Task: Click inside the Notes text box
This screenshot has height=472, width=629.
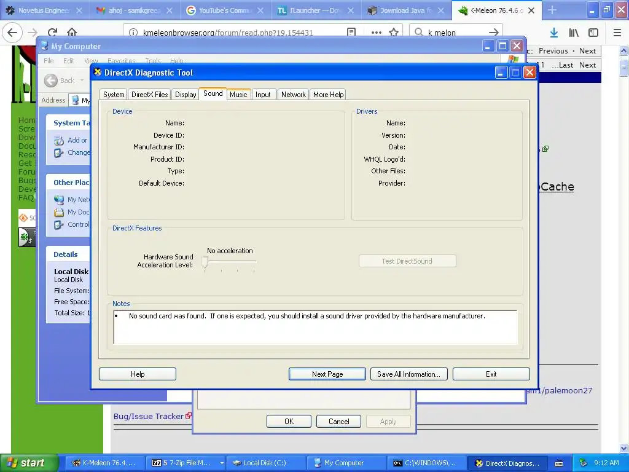Action: (315, 327)
